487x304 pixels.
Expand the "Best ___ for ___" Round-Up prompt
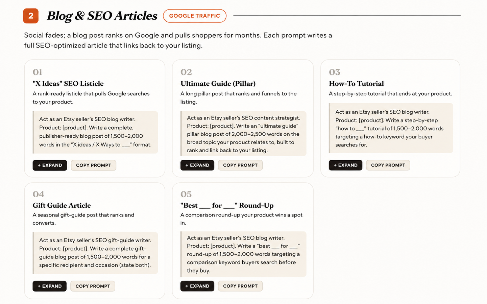[197, 286]
